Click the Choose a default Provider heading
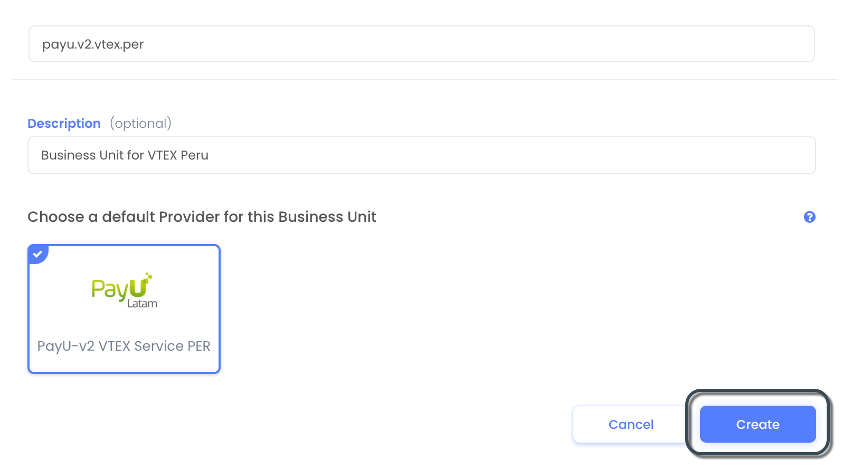The width and height of the screenshot is (852, 468). (202, 217)
